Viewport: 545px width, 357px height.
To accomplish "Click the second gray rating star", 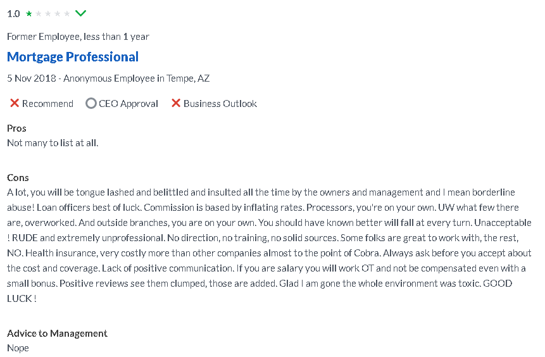I will 39,13.
